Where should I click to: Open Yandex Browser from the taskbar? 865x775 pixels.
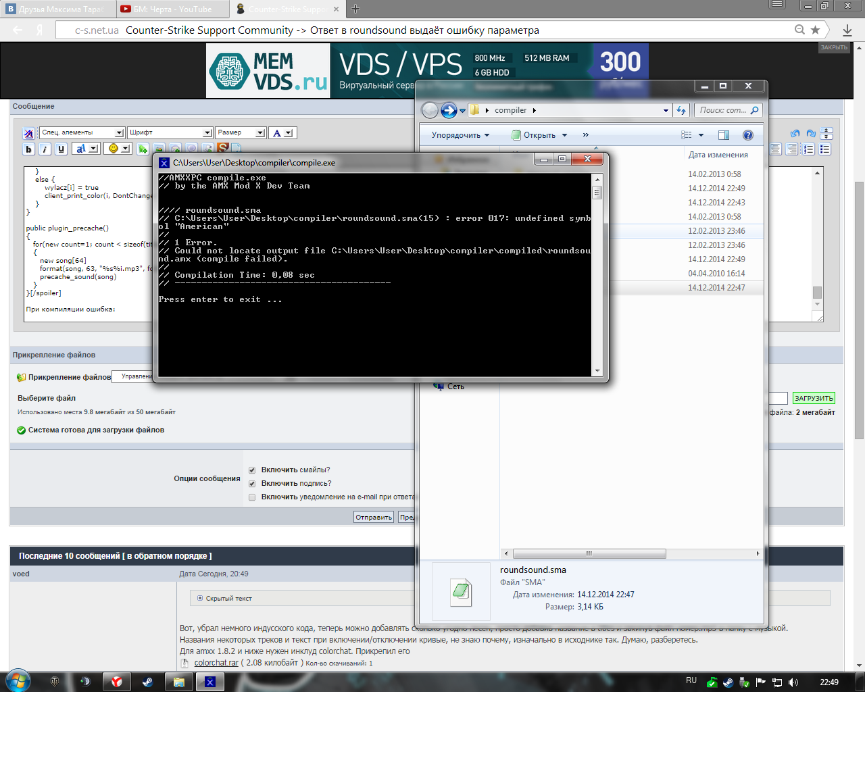116,682
